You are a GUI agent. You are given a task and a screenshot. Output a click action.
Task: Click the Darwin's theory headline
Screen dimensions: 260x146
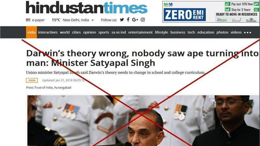click(x=142, y=58)
